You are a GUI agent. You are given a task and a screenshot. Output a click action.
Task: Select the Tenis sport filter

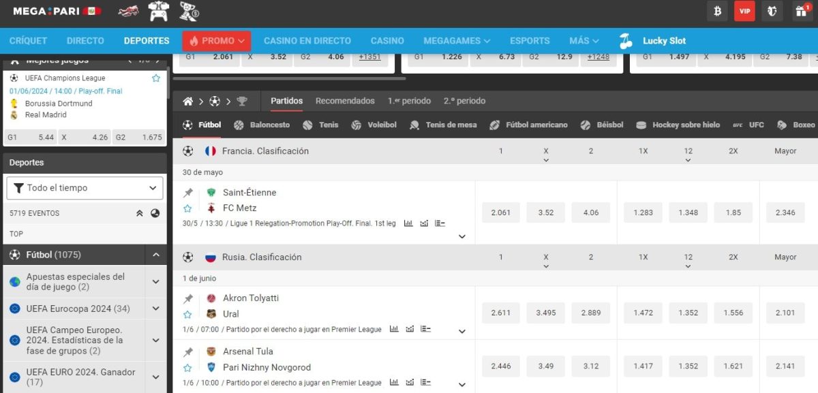pyautogui.click(x=320, y=125)
